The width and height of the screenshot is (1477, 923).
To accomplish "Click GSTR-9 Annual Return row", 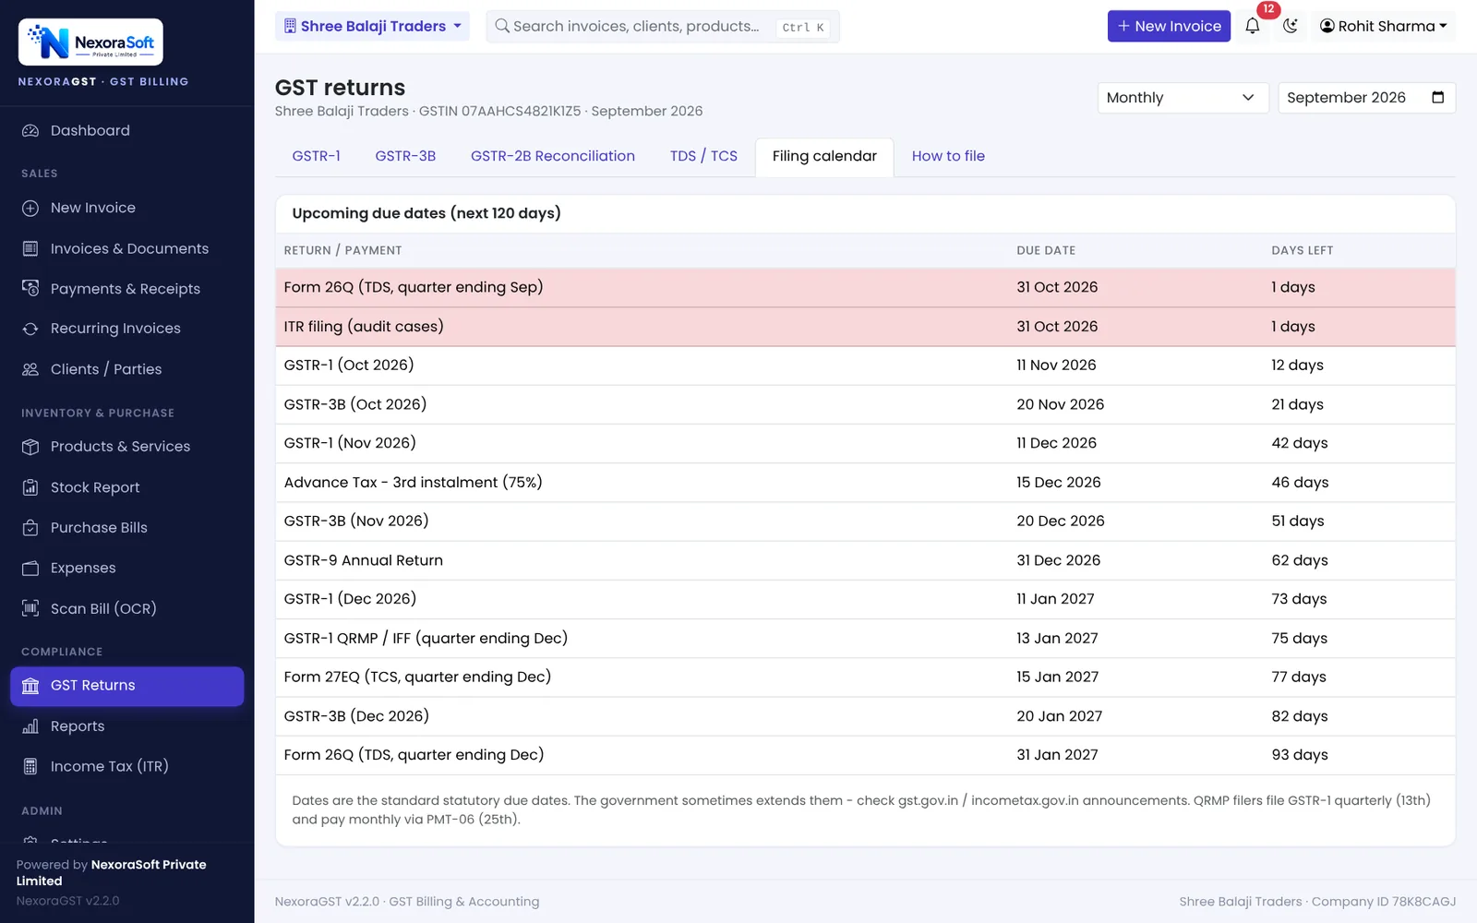I will (x=865, y=560).
